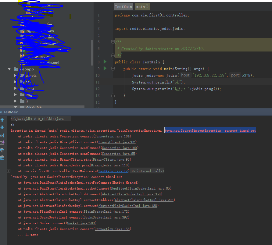
Task: Open Connection.java:164 stack trace link
Action: click(112, 137)
